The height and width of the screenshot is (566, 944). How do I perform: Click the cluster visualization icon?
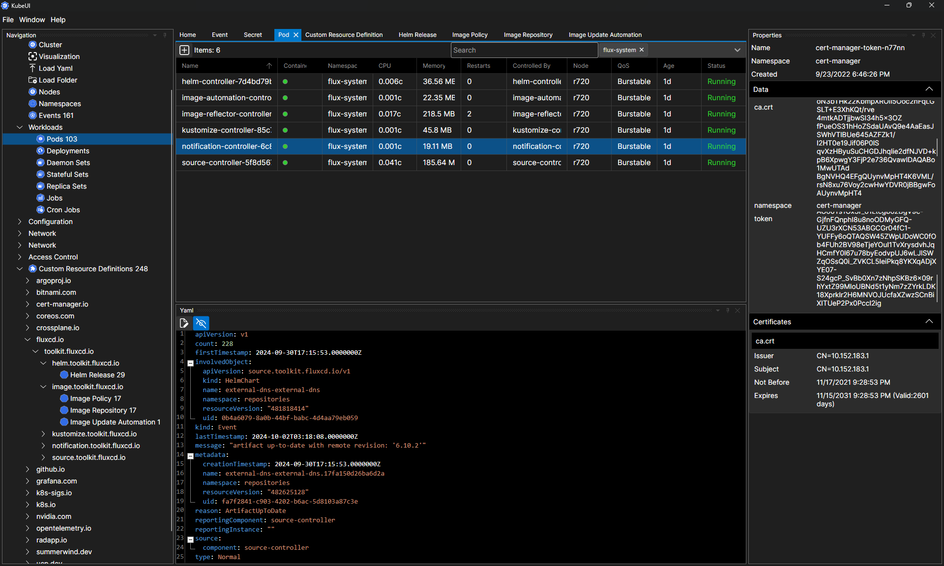pyautogui.click(x=33, y=55)
